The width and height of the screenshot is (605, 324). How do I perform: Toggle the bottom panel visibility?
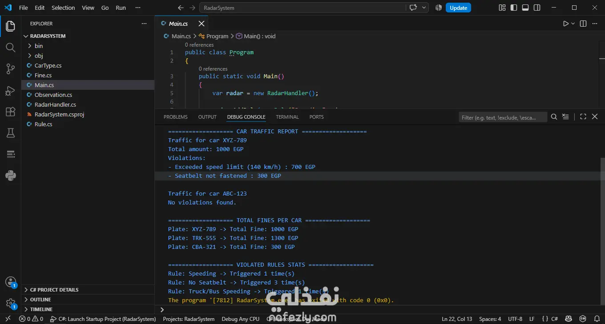[525, 8]
